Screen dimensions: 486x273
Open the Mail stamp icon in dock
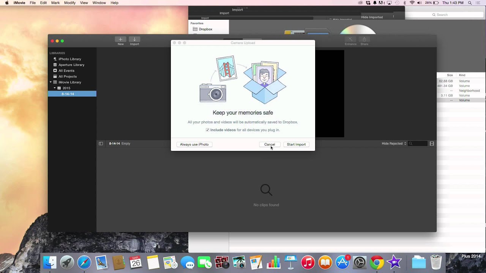[x=101, y=262]
